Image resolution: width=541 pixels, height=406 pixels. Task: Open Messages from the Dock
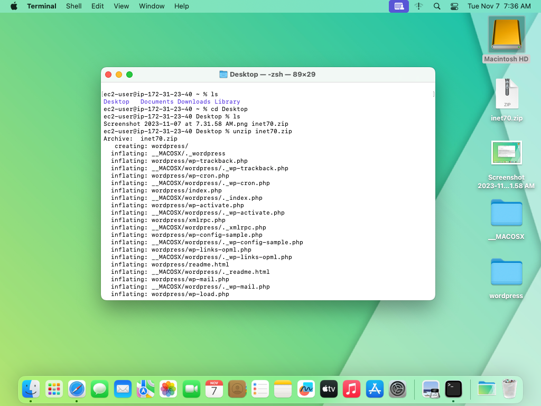click(100, 389)
